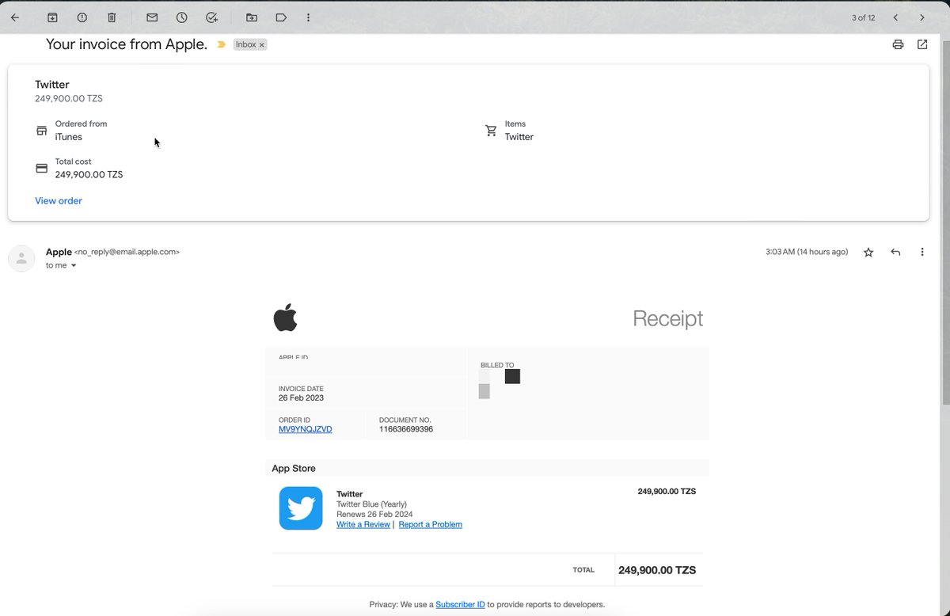
Task: Click the yellow importance marker
Action: [x=222, y=45]
